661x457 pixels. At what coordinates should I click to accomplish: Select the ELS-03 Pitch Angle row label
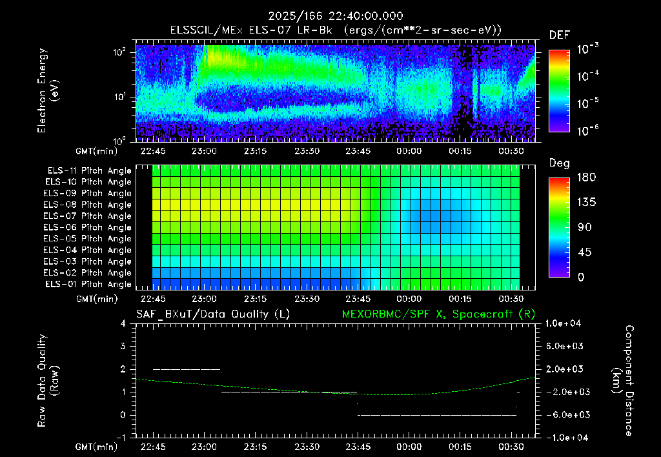click(87, 261)
